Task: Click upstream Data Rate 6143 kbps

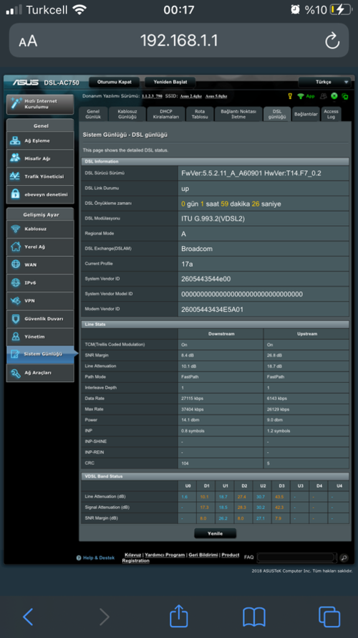Action: point(276,399)
